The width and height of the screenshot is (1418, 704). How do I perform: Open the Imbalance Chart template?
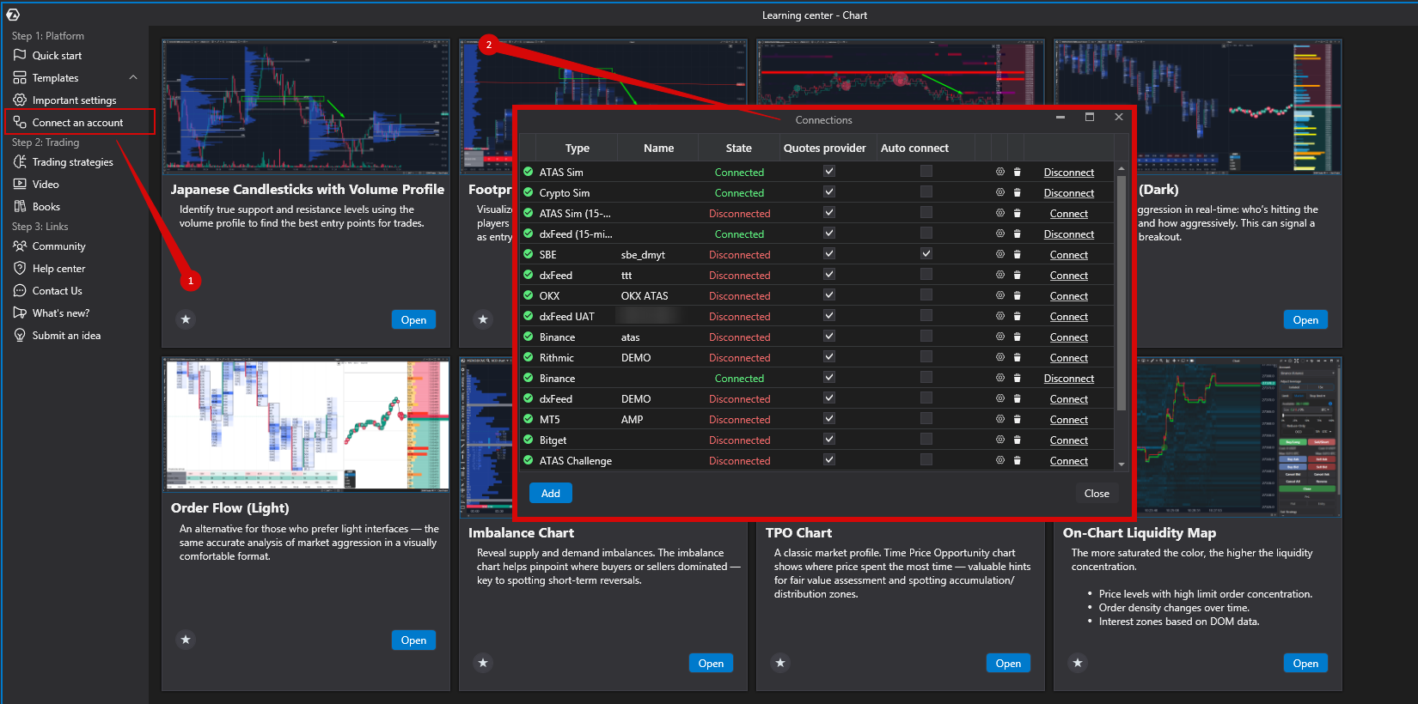711,663
